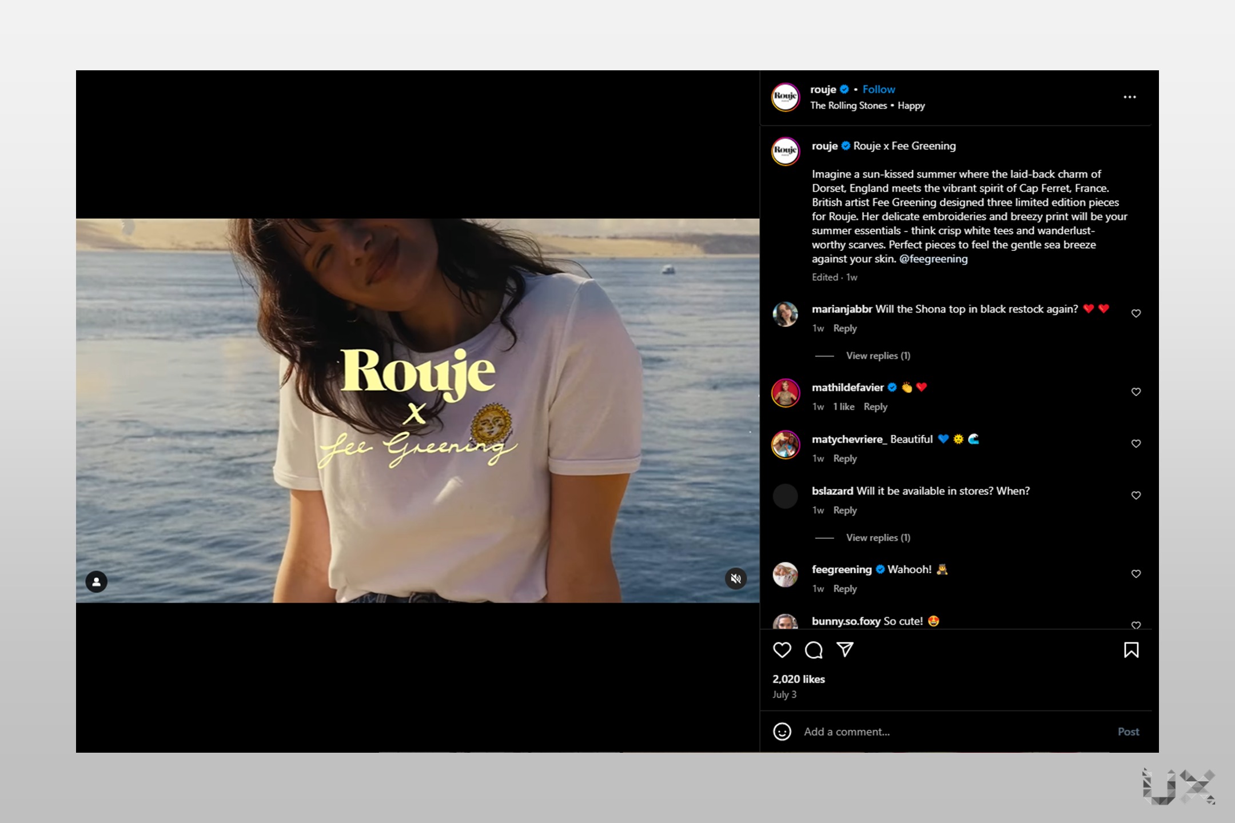Reply to matychevriere_'s comment
The width and height of the screenshot is (1235, 823).
[845, 458]
